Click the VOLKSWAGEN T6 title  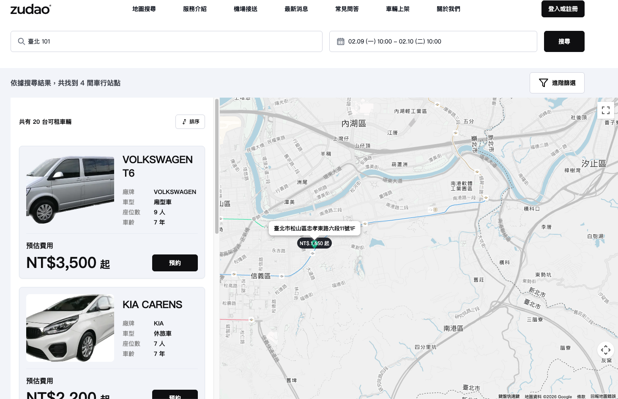158,166
